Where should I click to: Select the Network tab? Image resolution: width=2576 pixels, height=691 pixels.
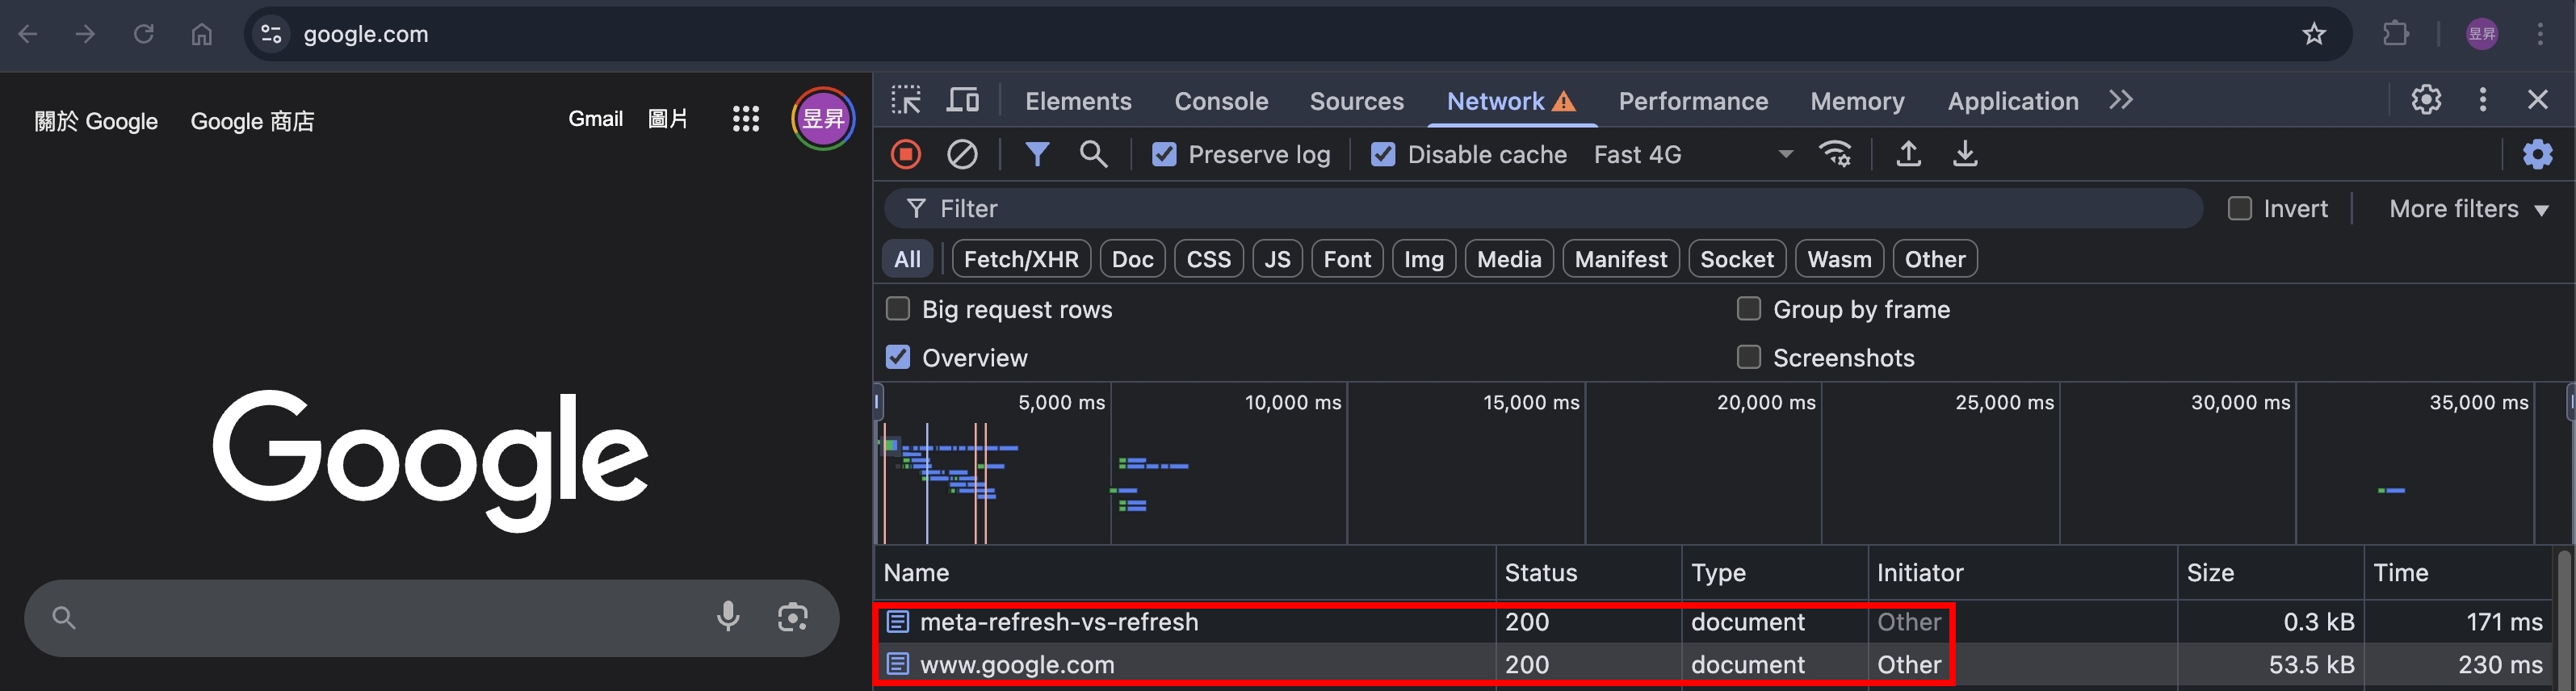pyautogui.click(x=1511, y=101)
